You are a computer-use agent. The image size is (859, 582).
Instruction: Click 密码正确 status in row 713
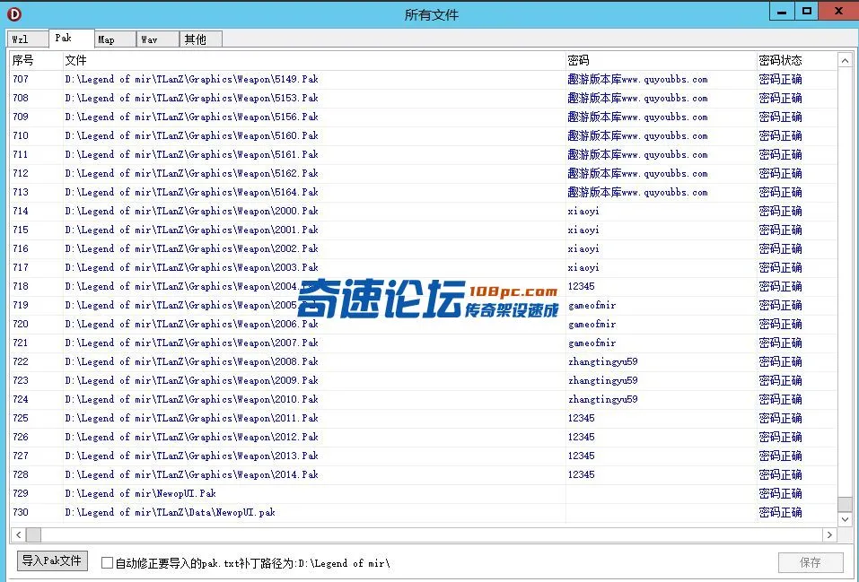pos(780,192)
